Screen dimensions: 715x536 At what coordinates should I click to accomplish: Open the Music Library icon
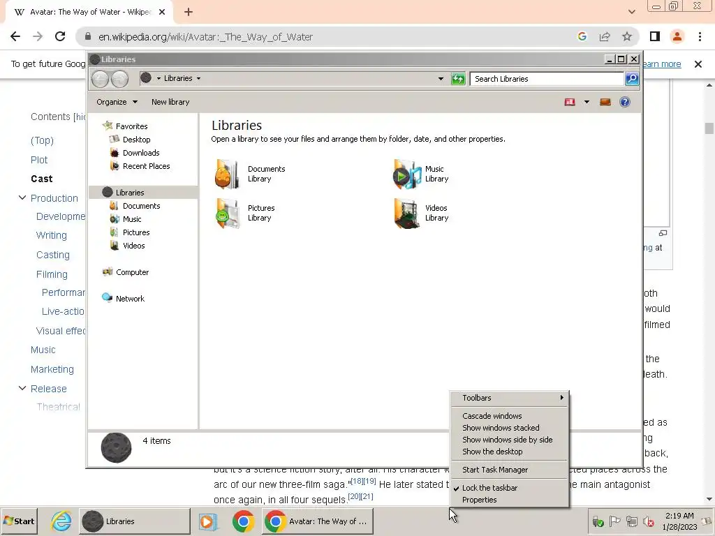point(407,174)
